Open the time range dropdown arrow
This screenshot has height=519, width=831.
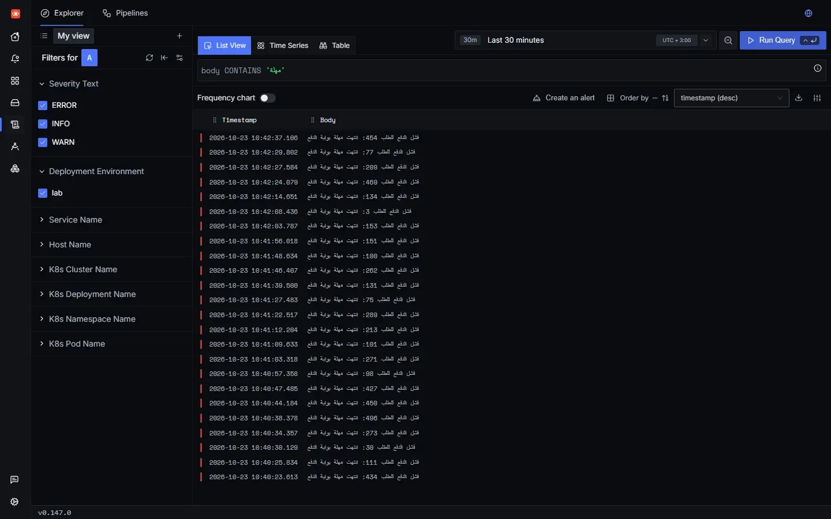point(706,40)
